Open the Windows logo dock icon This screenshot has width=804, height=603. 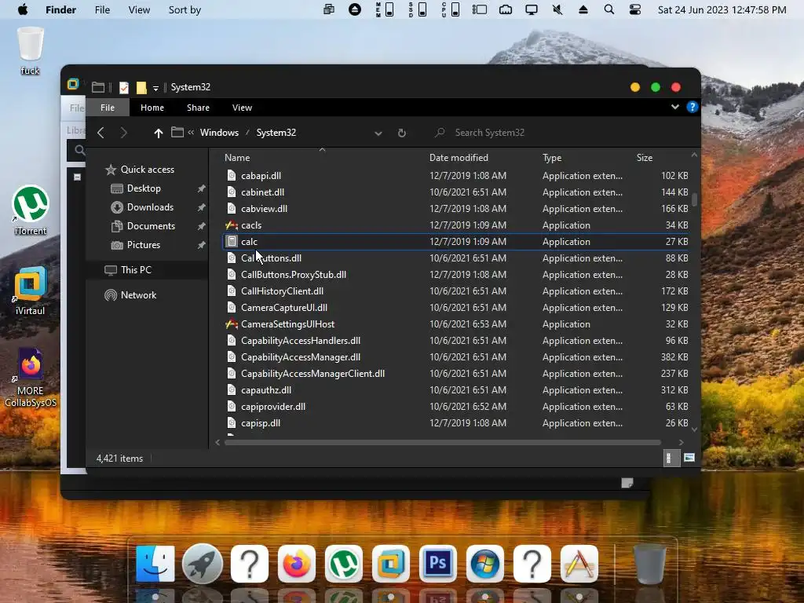(x=485, y=564)
